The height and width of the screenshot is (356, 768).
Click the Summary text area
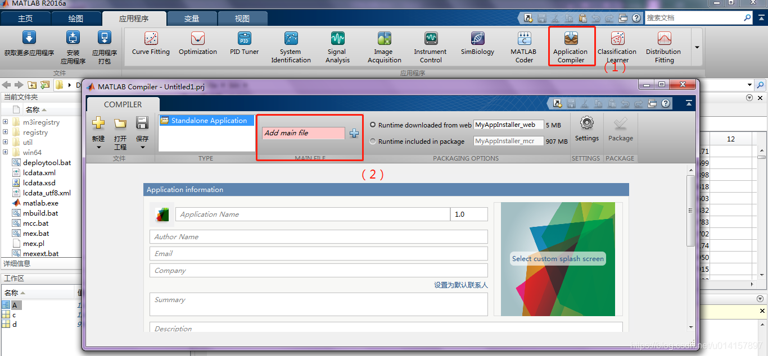(x=319, y=304)
